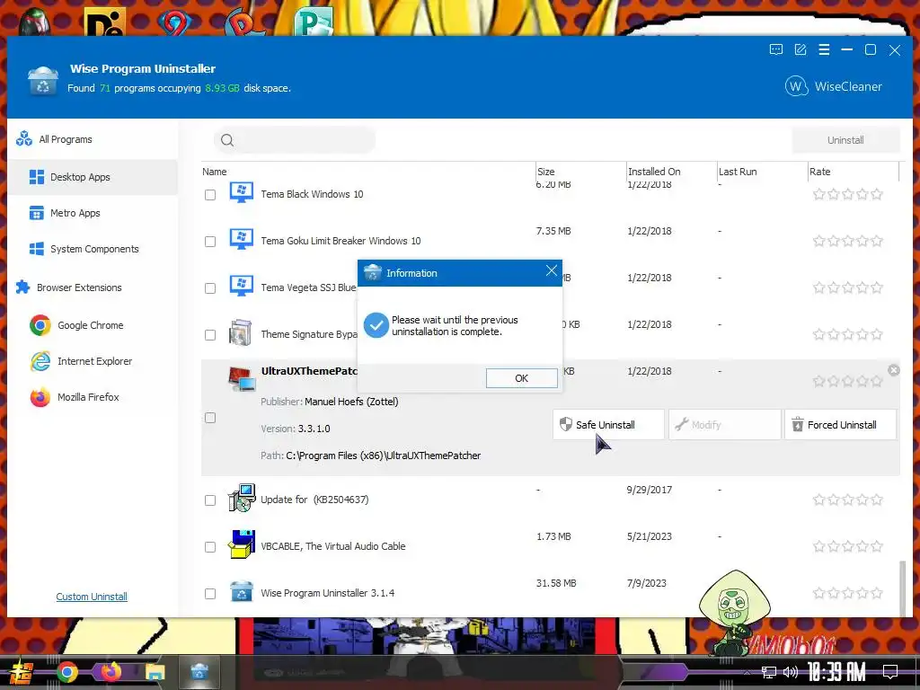
Task: Click the Tema Black Windows 10 program icon
Action: (241, 192)
